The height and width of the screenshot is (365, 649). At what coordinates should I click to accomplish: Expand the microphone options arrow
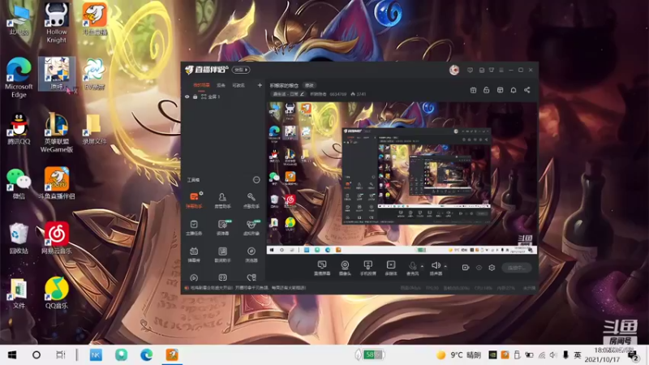click(x=422, y=266)
